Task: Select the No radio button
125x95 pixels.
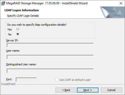Action: (x=18, y=34)
